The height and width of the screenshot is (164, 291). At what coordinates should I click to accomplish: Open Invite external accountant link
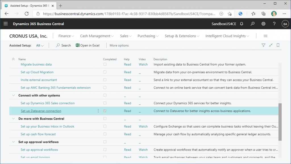click(39, 80)
